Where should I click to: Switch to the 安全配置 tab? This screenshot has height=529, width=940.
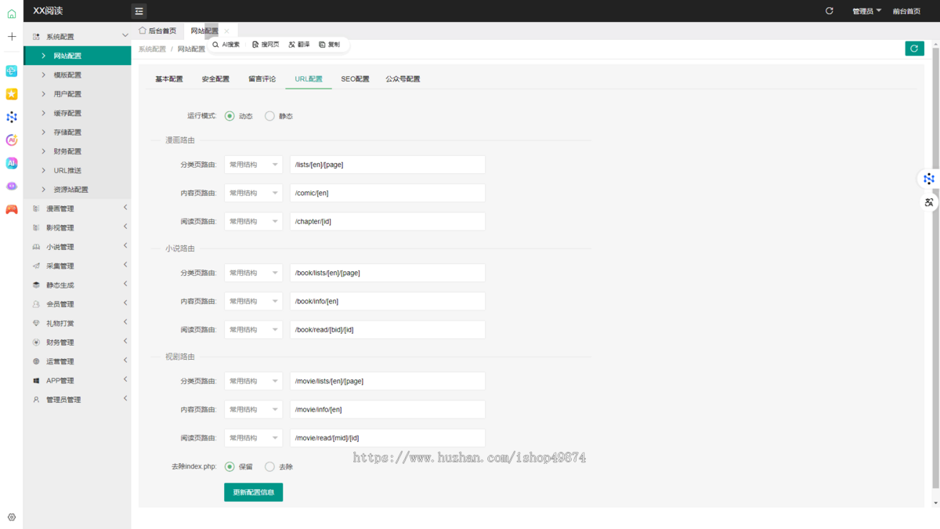pyautogui.click(x=215, y=79)
